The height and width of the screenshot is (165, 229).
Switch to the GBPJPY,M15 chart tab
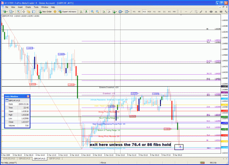(55, 158)
